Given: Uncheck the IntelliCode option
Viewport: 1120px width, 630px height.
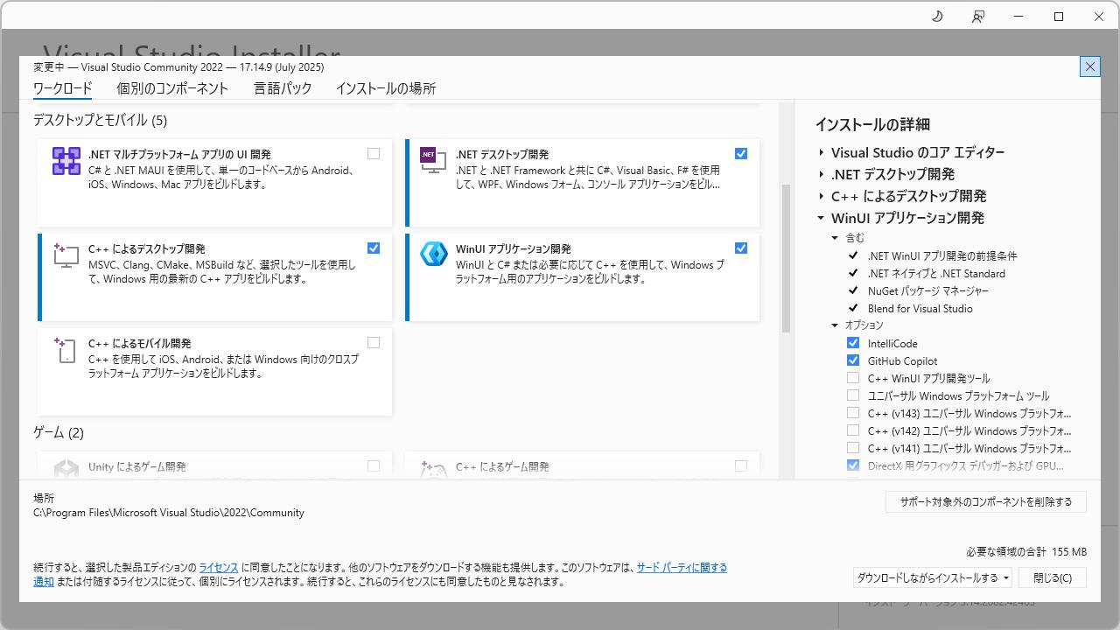Looking at the screenshot, I should point(853,343).
